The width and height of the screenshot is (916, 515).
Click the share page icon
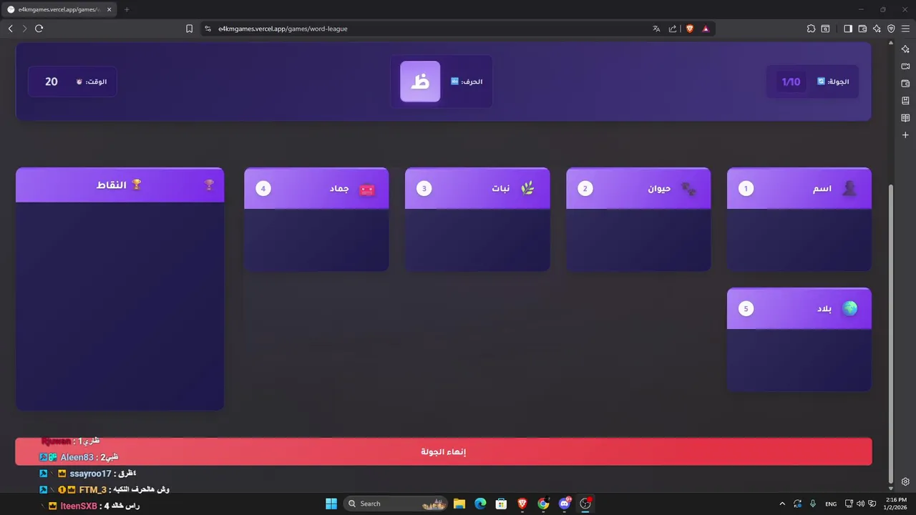673,29
